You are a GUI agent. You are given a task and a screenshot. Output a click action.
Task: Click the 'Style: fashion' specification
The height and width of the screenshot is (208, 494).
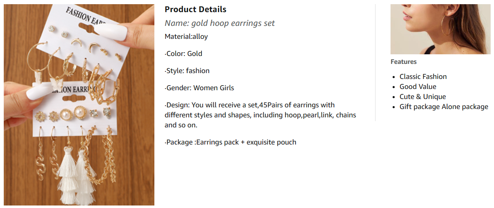(x=187, y=71)
